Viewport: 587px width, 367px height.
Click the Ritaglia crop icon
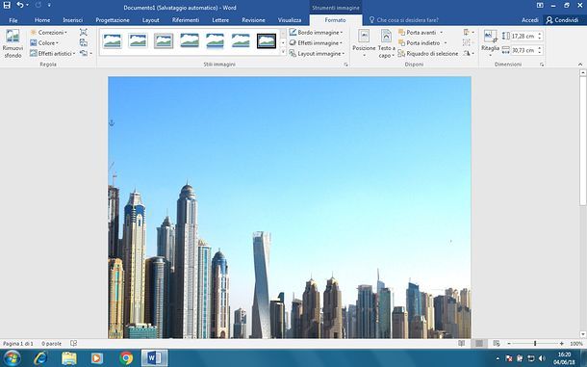(490, 37)
